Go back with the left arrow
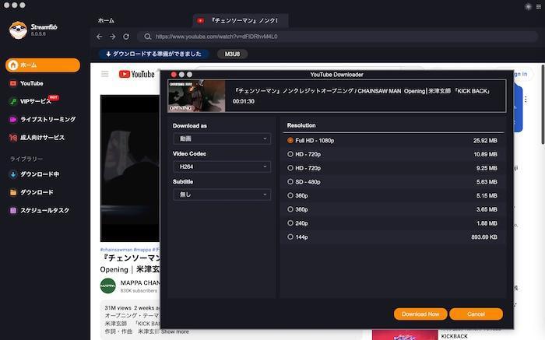This screenshot has height=340, width=545. (100, 37)
